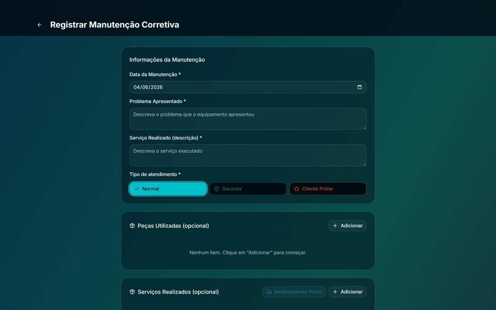Click the Peças Utilizadas box icon

pyautogui.click(x=132, y=226)
